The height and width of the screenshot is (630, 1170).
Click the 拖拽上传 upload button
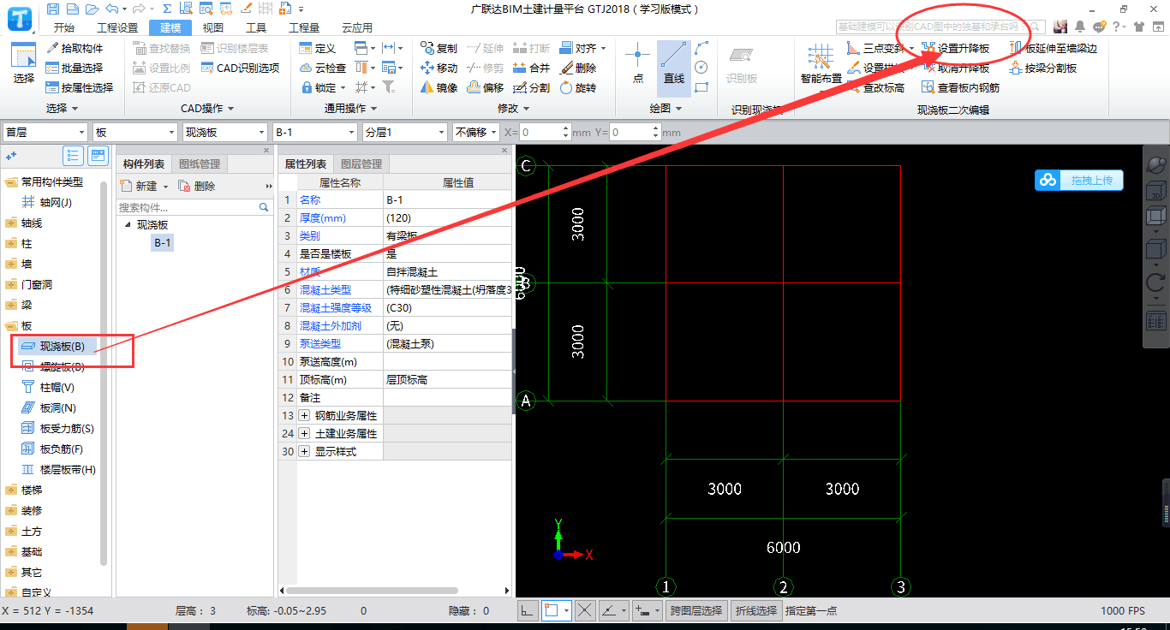coord(1079,181)
